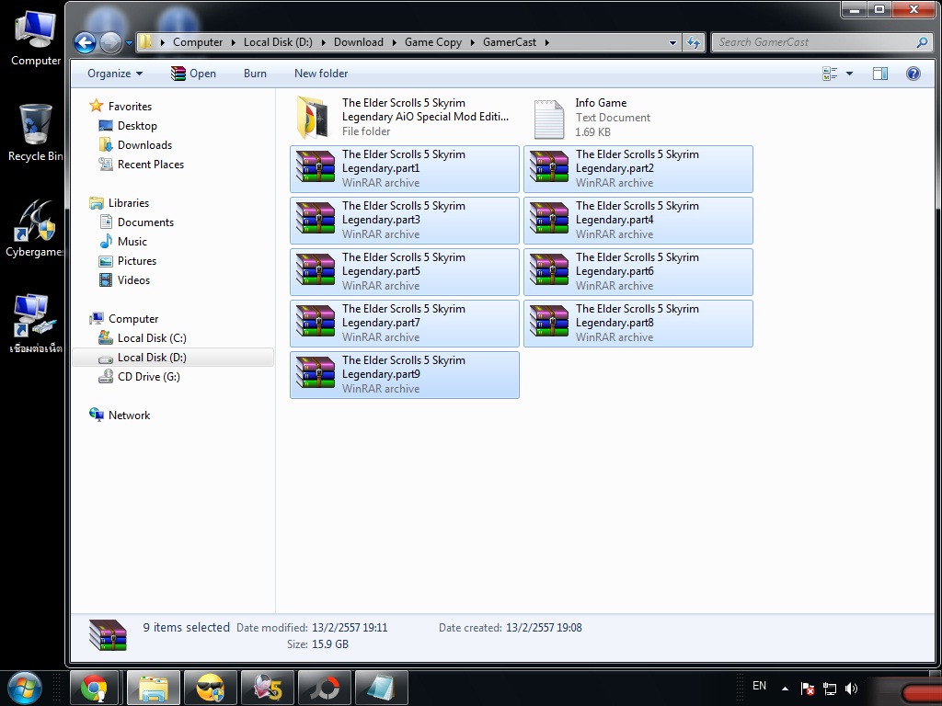
Task: Select Libraries in the navigation pane
Action: (x=128, y=203)
